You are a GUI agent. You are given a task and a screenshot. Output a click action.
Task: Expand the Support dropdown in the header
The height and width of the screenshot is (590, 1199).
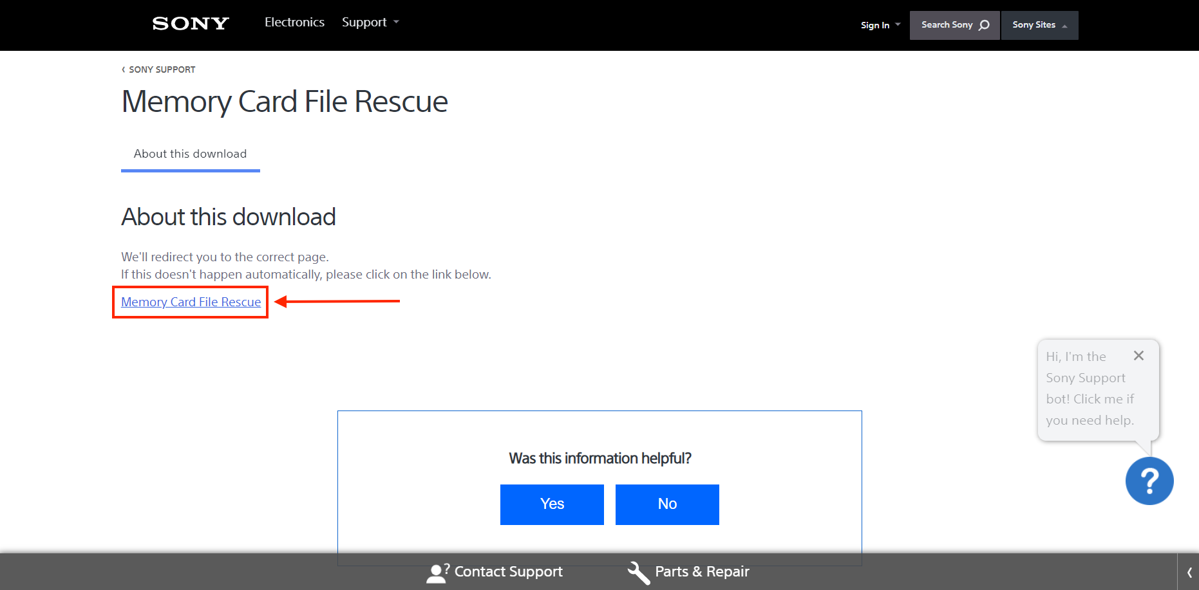pyautogui.click(x=370, y=23)
